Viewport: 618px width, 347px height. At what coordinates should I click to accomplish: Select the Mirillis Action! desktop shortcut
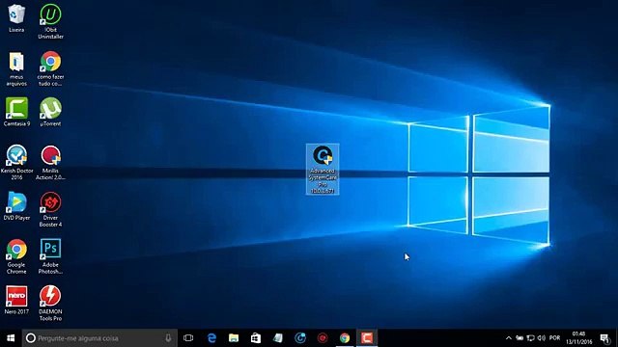point(50,162)
